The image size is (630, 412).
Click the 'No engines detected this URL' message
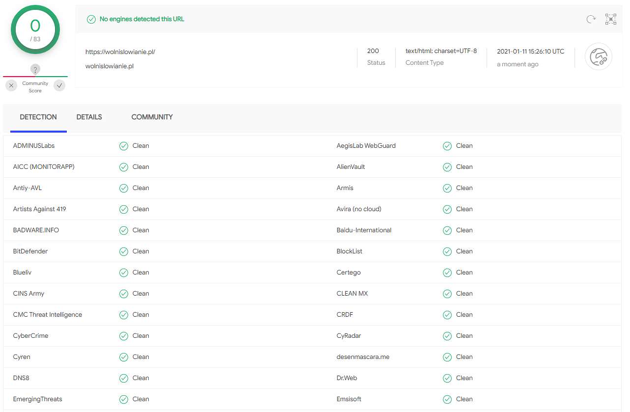pyautogui.click(x=142, y=19)
